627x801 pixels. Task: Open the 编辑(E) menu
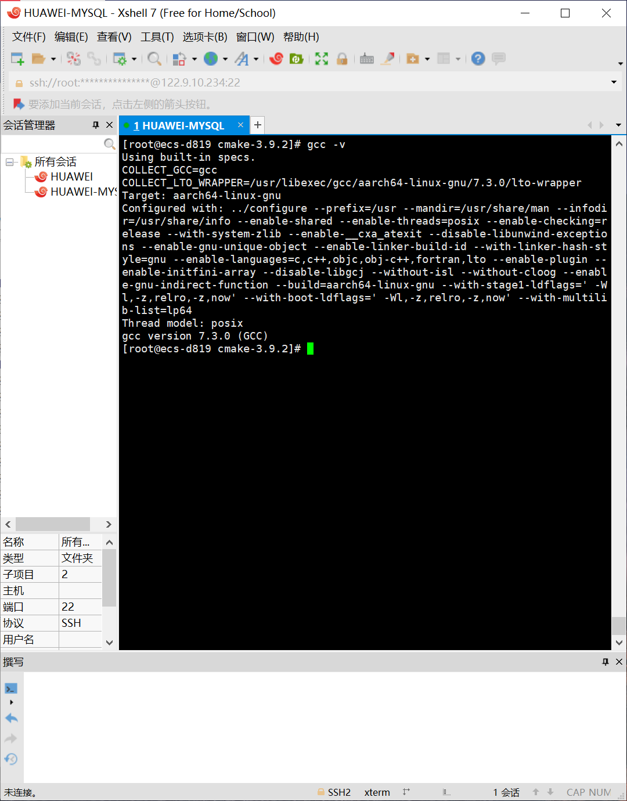tap(71, 37)
